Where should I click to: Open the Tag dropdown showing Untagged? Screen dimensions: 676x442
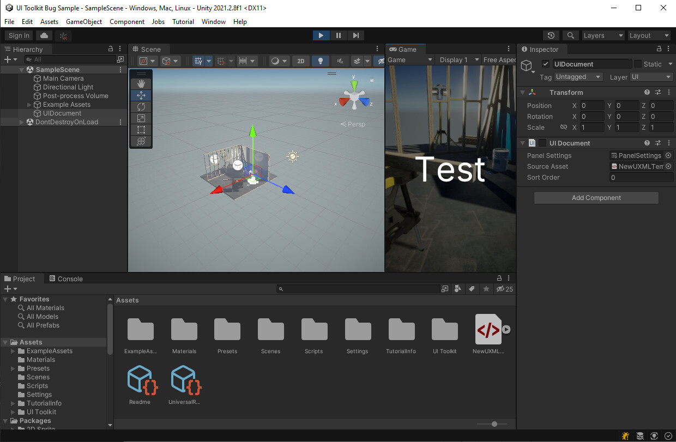tap(578, 77)
